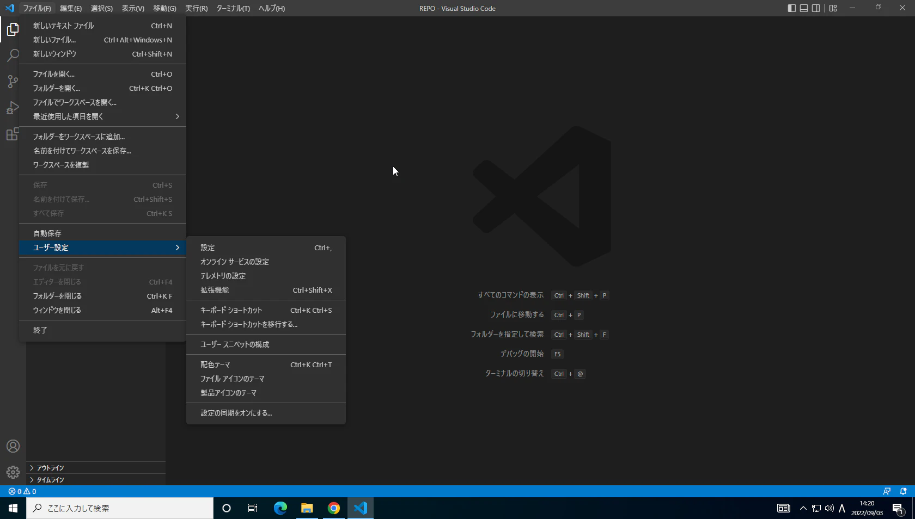Choose ファイルを開く... menu item
The width and height of the screenshot is (915, 519).
pyautogui.click(x=103, y=74)
